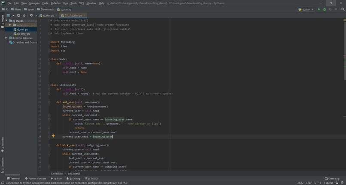Open the Python Console tool window

pos(35,179)
